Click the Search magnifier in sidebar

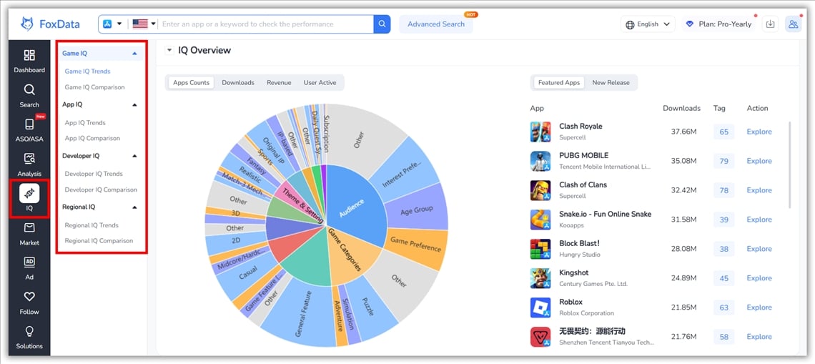point(29,95)
